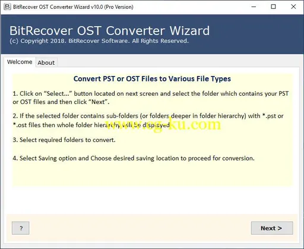Screen dimensions: 304x249
Task: Select the Welcome tab
Action: click(20, 62)
